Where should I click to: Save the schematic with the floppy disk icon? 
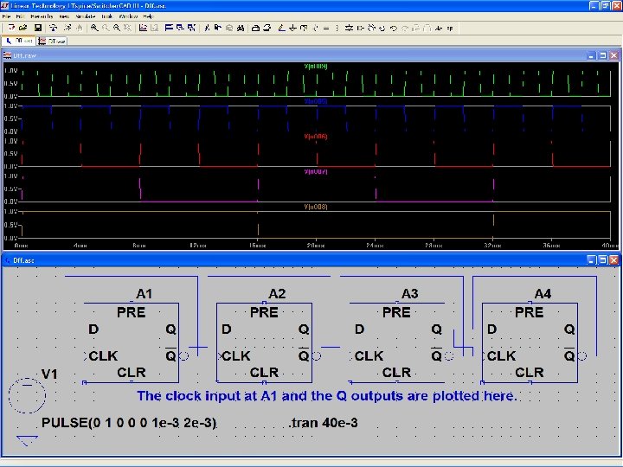coord(38,28)
